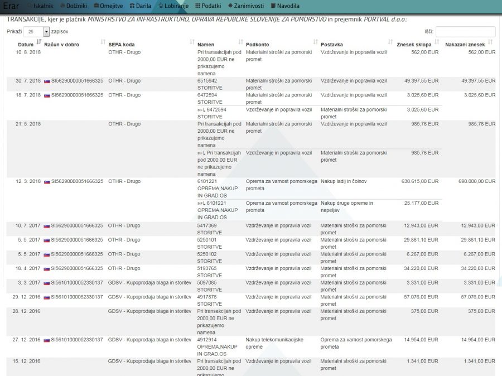
Task: Click the MFL marker before 6472594 STORITVE
Action: pyautogui.click(x=201, y=110)
